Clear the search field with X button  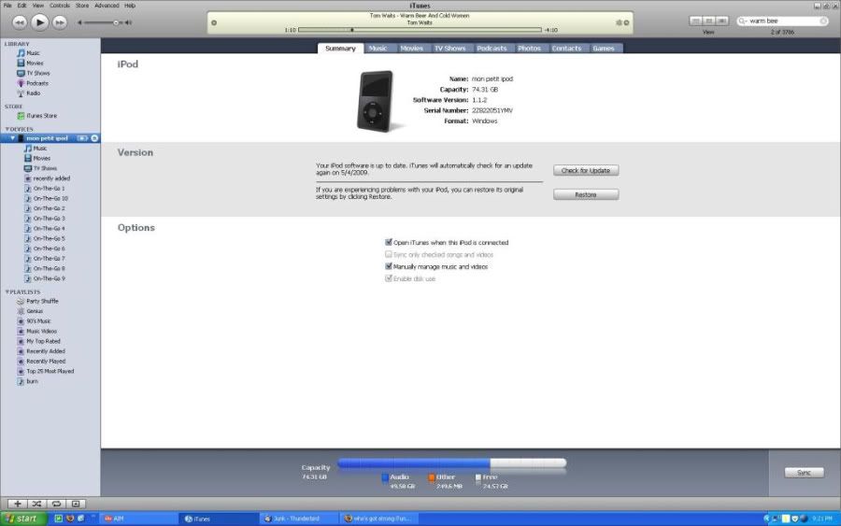[x=823, y=21]
